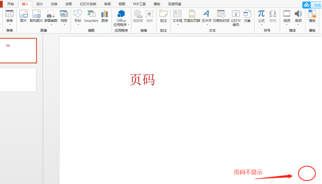Open the 模板 tab in ribbon tabs
This screenshot has height=184, width=322.
(x=157, y=4)
